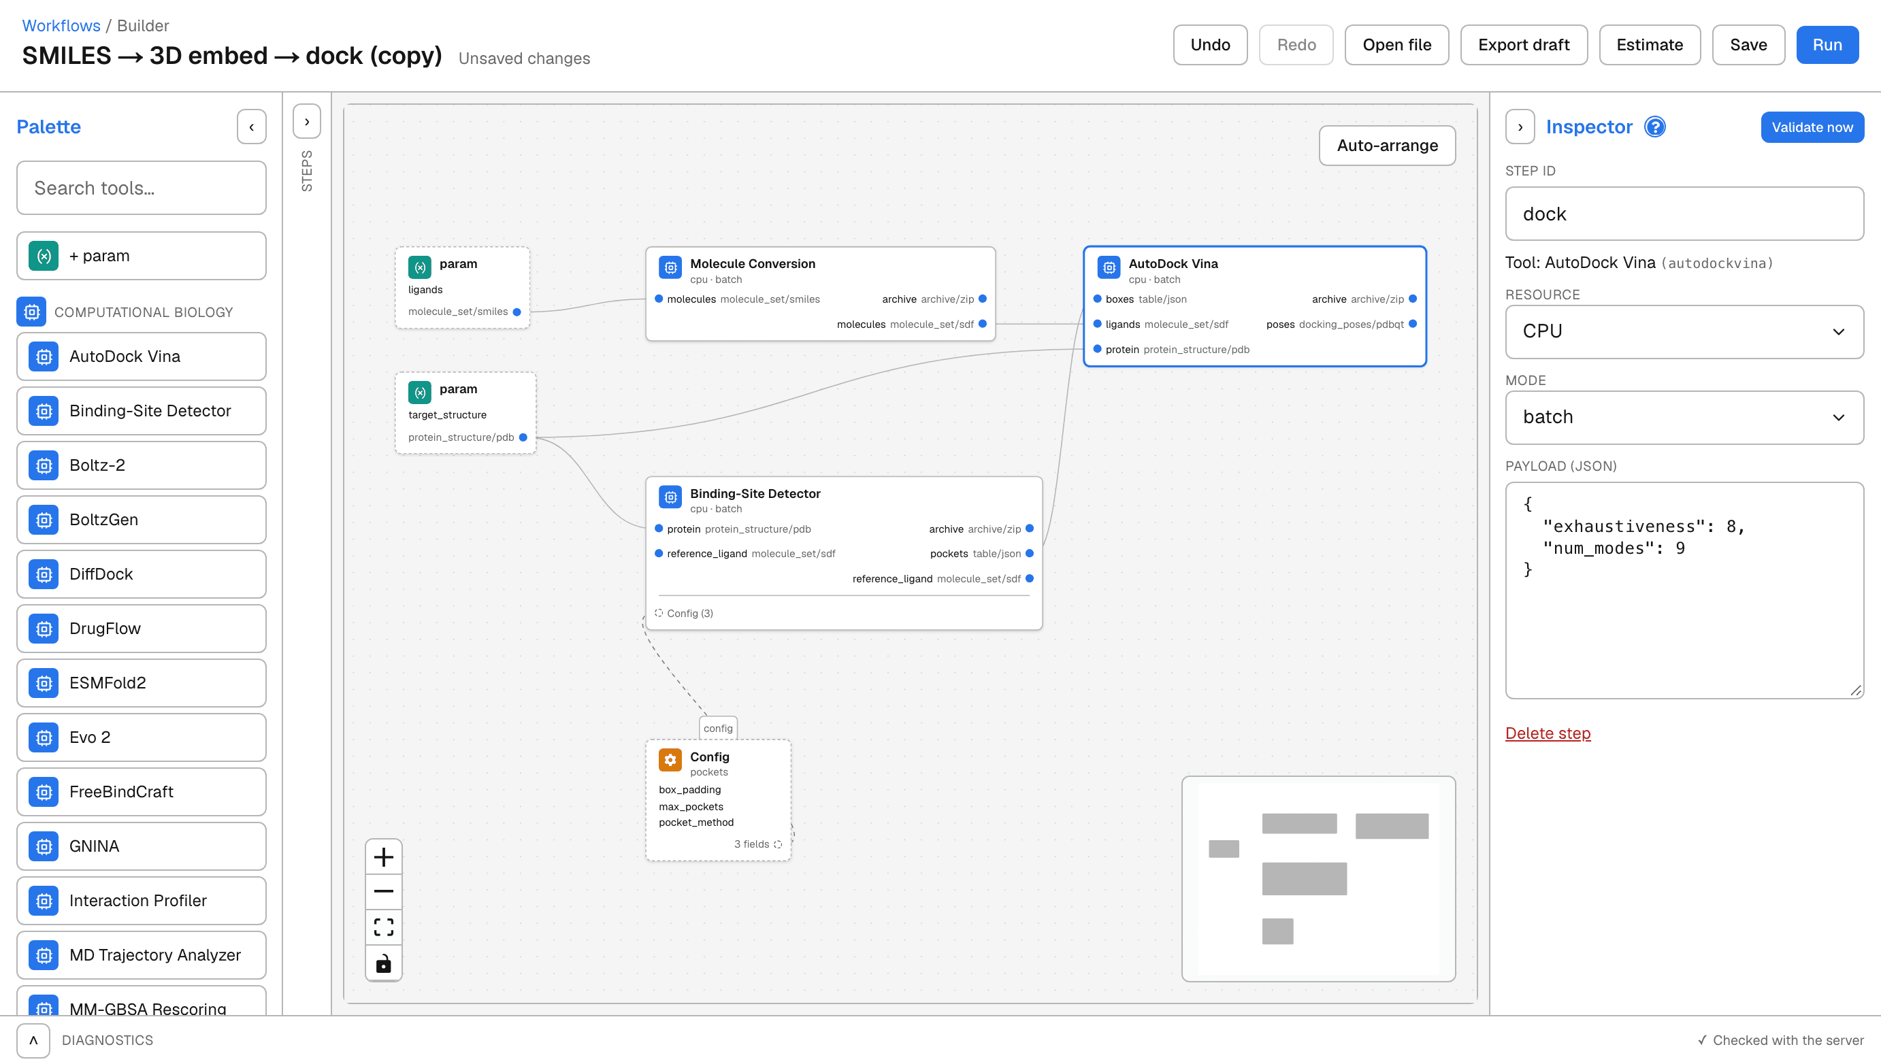Click the Binding-Site Detector node icon on canvas

670,497
